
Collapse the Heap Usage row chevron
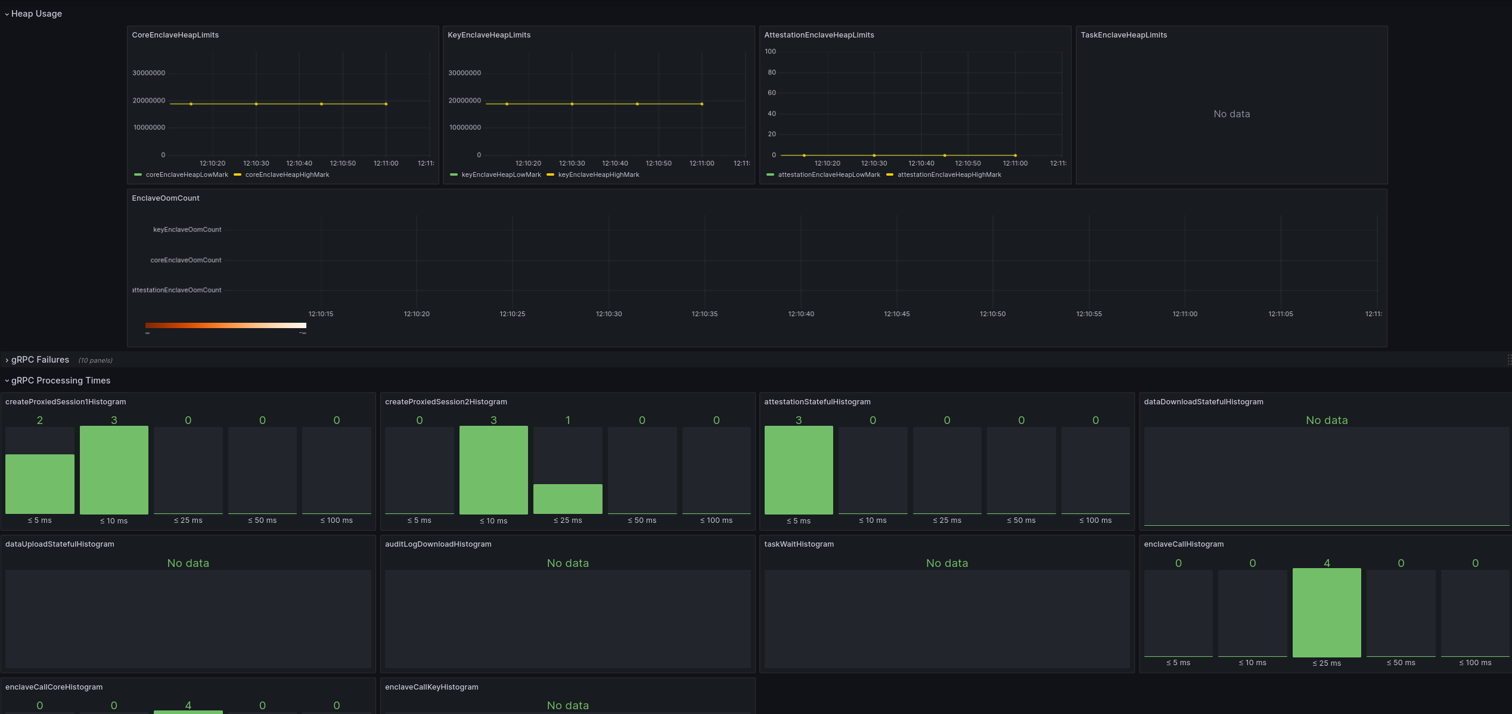pyautogui.click(x=7, y=14)
